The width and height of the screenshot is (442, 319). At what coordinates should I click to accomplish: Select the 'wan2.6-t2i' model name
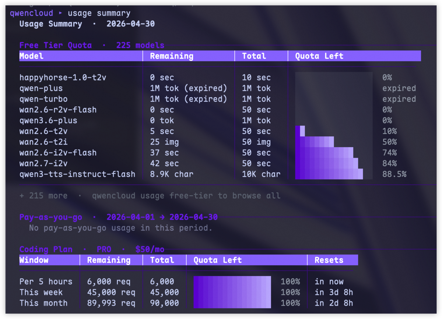43,142
